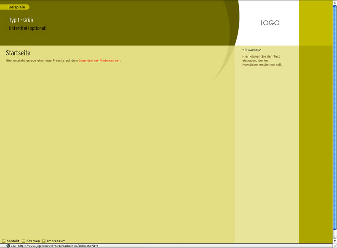The height and width of the screenshot is (248, 337).
Task: Click the globe icon in status bar
Action: [x=8, y=246]
